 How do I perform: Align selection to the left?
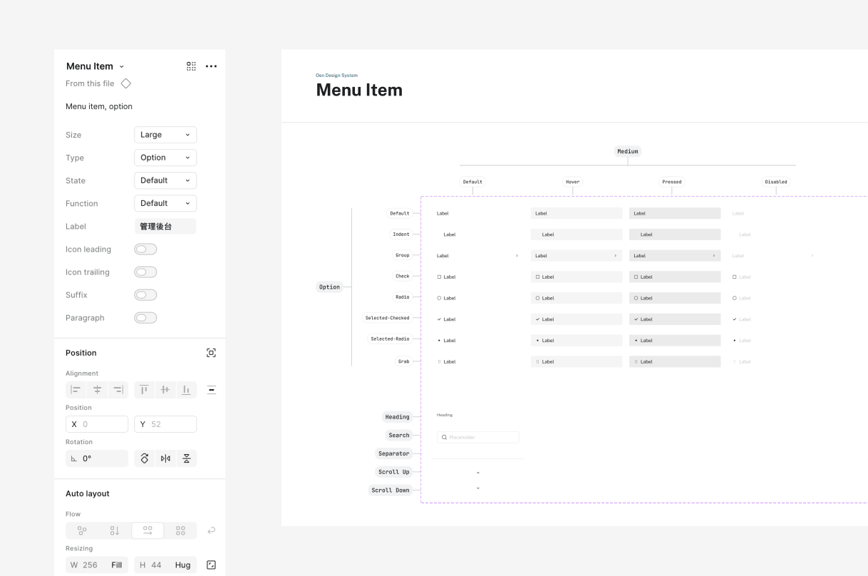76,389
